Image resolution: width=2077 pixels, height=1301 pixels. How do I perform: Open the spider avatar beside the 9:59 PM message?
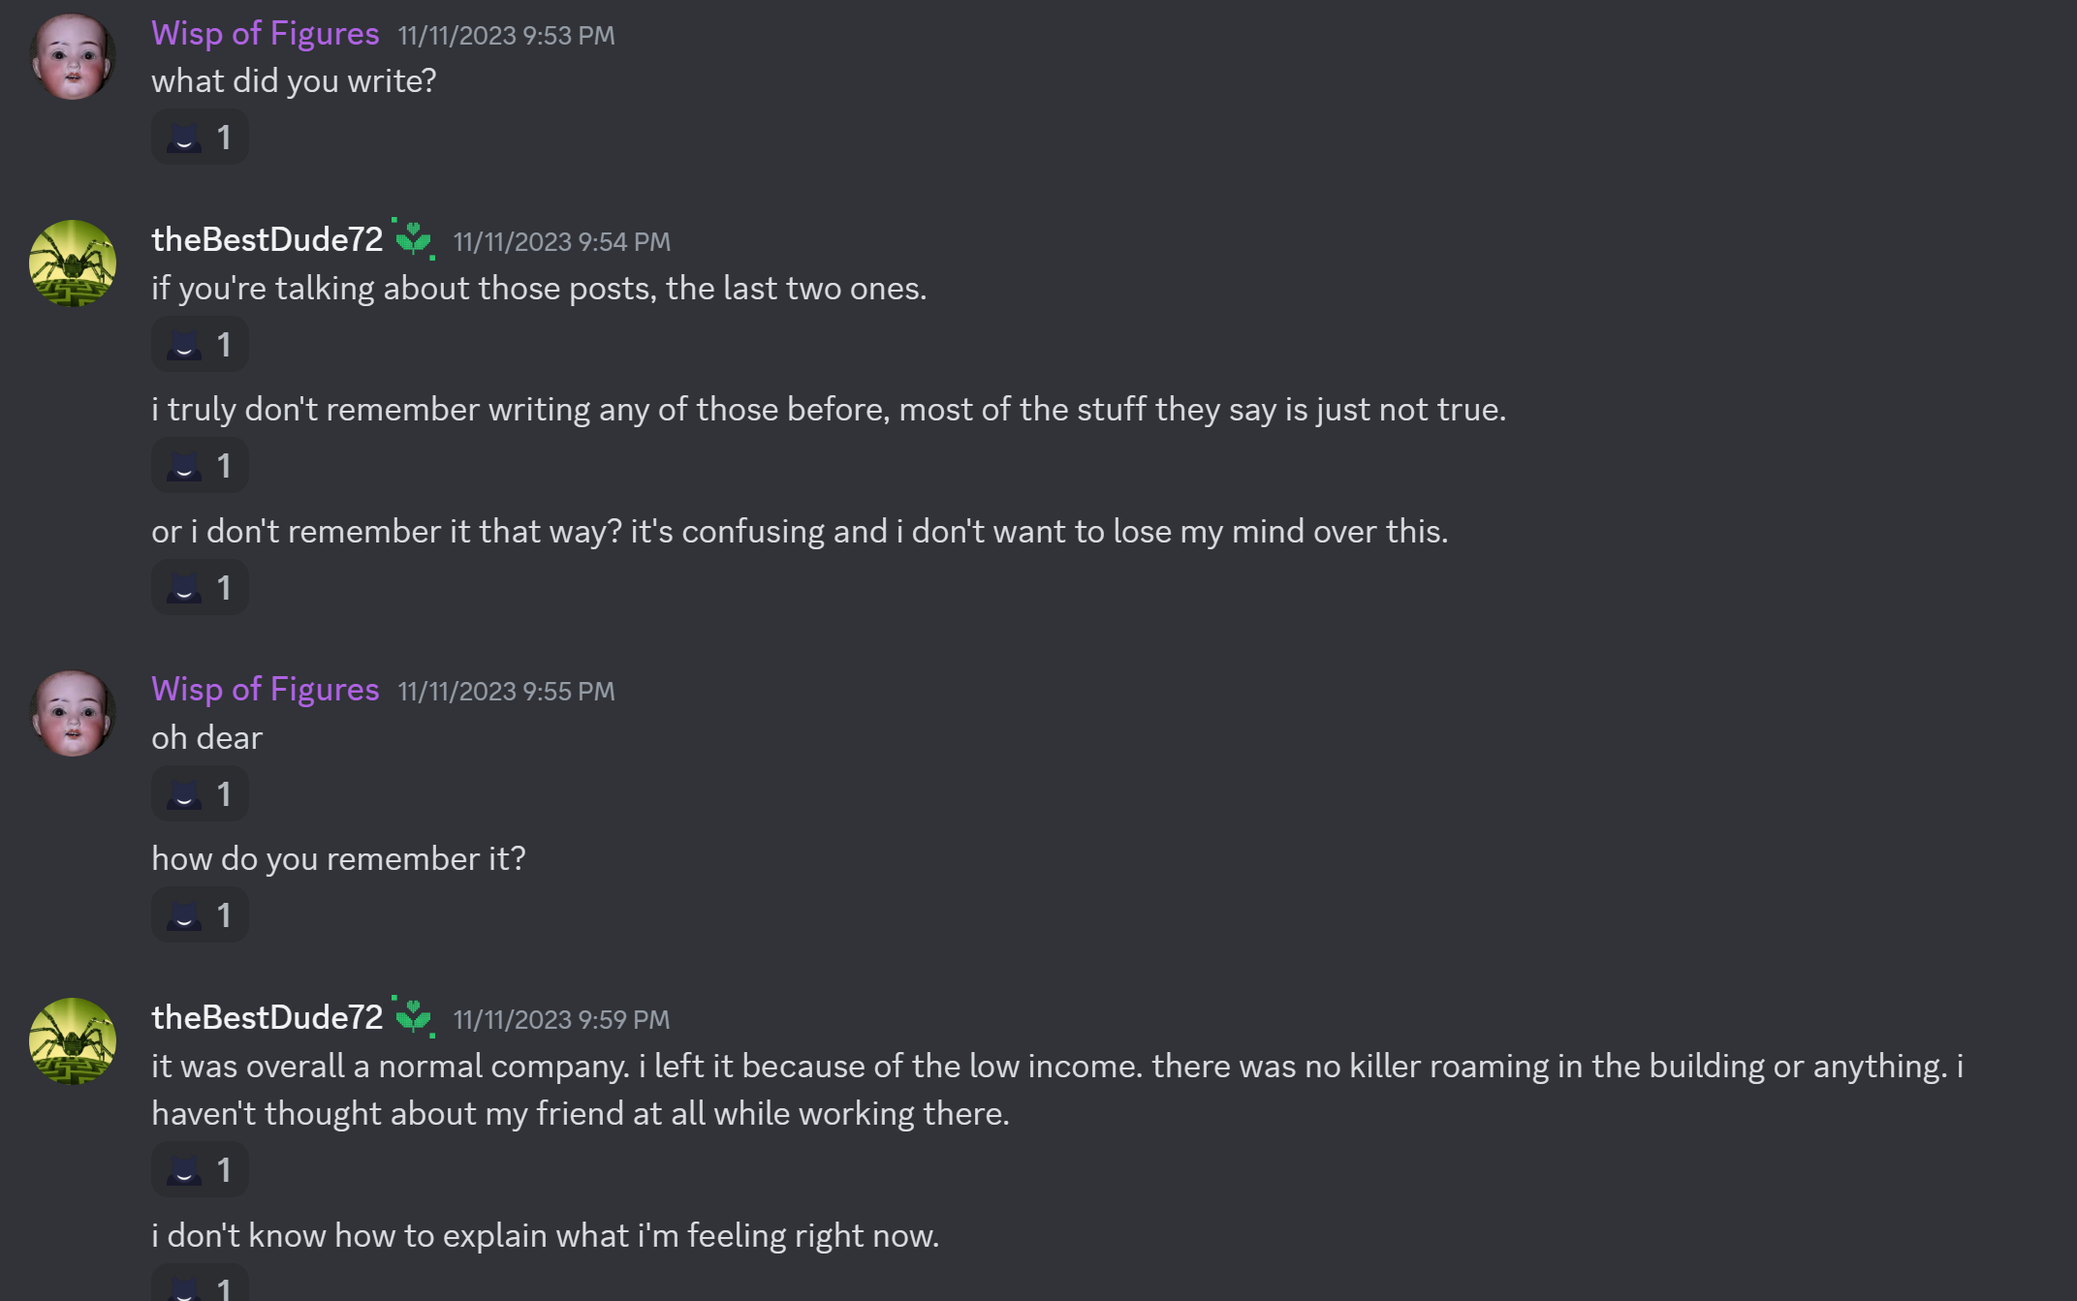73,1041
